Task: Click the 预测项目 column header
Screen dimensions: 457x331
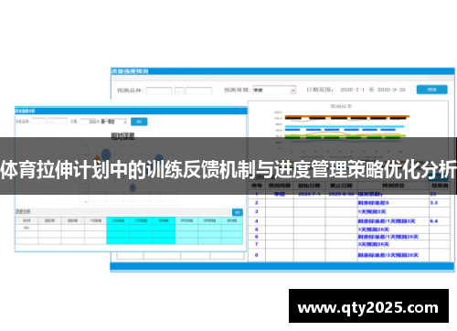Action: (393, 186)
